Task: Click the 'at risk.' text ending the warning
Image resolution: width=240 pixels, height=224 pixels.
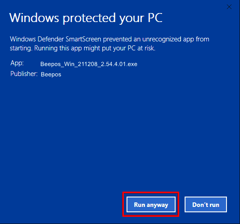Action: pos(146,48)
